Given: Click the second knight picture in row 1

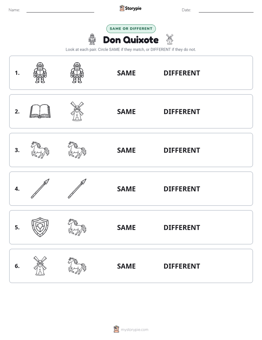Looking at the screenshot, I should [77, 72].
